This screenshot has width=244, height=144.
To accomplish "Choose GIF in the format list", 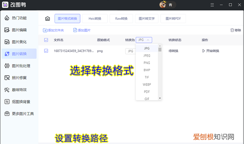I will 147,99.
